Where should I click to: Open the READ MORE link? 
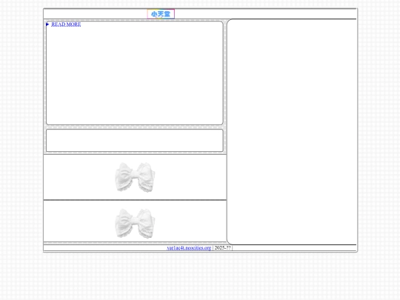tap(66, 24)
